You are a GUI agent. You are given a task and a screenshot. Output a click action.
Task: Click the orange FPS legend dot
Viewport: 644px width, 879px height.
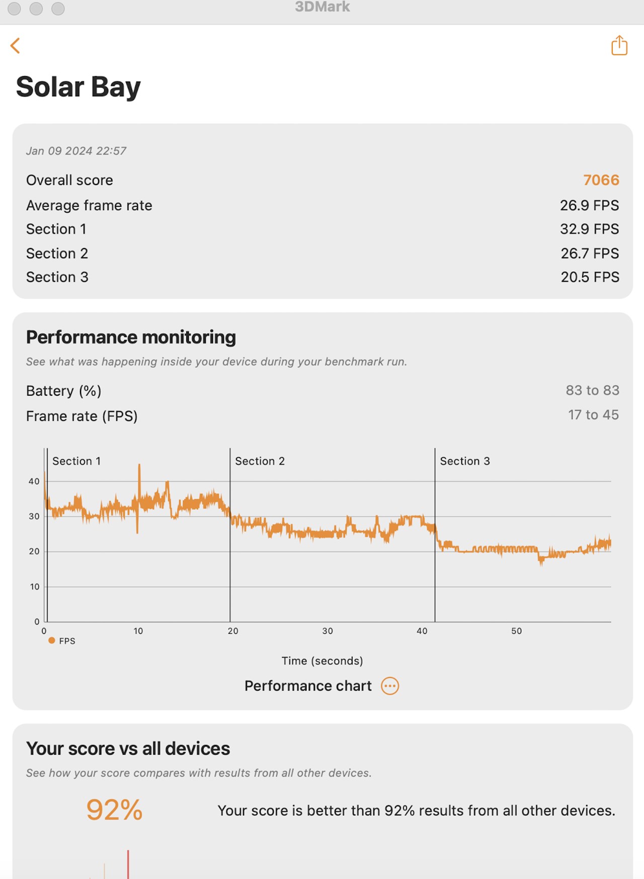tap(51, 641)
